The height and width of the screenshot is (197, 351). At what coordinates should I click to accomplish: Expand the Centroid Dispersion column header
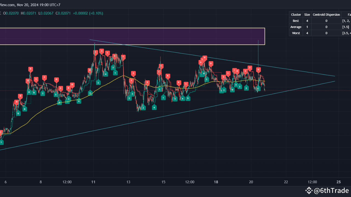click(x=326, y=15)
